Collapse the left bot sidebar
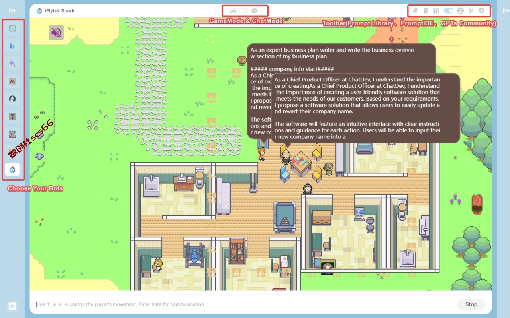This screenshot has width=510, height=318. [x=12, y=11]
